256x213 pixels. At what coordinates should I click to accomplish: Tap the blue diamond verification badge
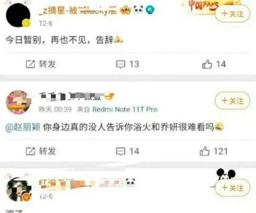[x=150, y=10]
